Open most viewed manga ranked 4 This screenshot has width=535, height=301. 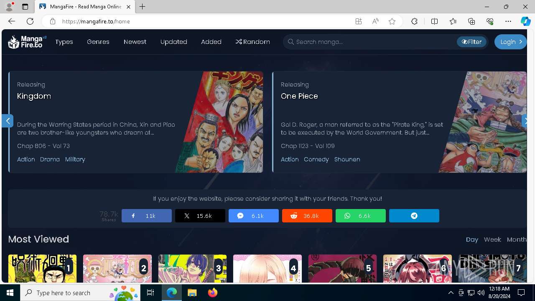click(267, 268)
